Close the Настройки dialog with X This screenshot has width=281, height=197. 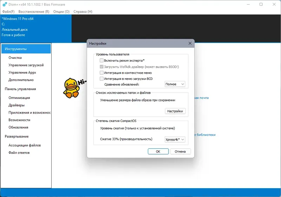pyautogui.click(x=190, y=43)
